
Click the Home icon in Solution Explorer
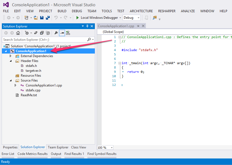(18, 33)
